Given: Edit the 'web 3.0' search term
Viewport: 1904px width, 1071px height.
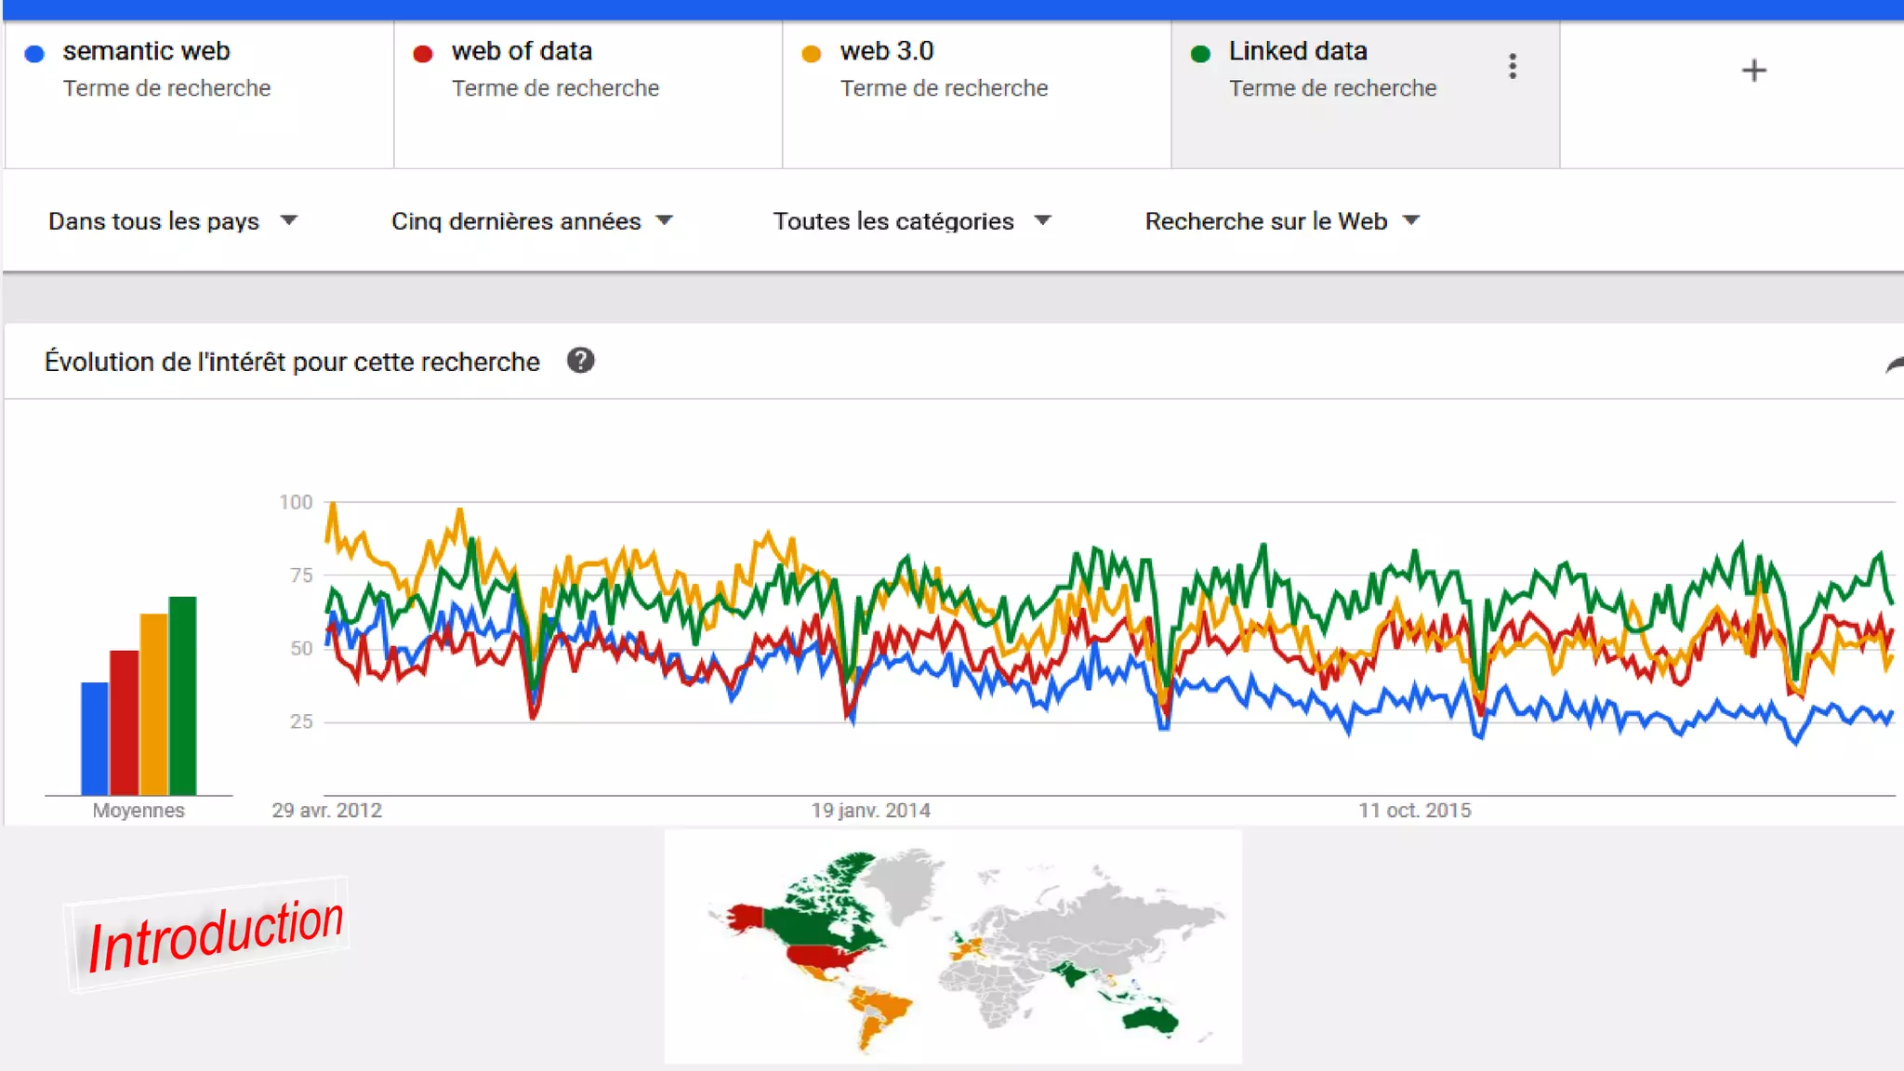Looking at the screenshot, I should click(886, 51).
